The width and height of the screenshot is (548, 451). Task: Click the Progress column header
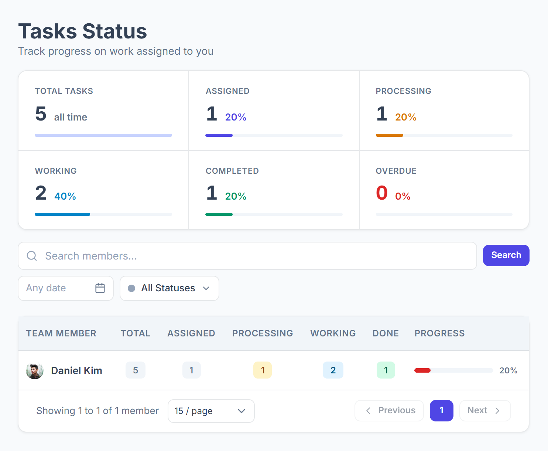point(439,333)
